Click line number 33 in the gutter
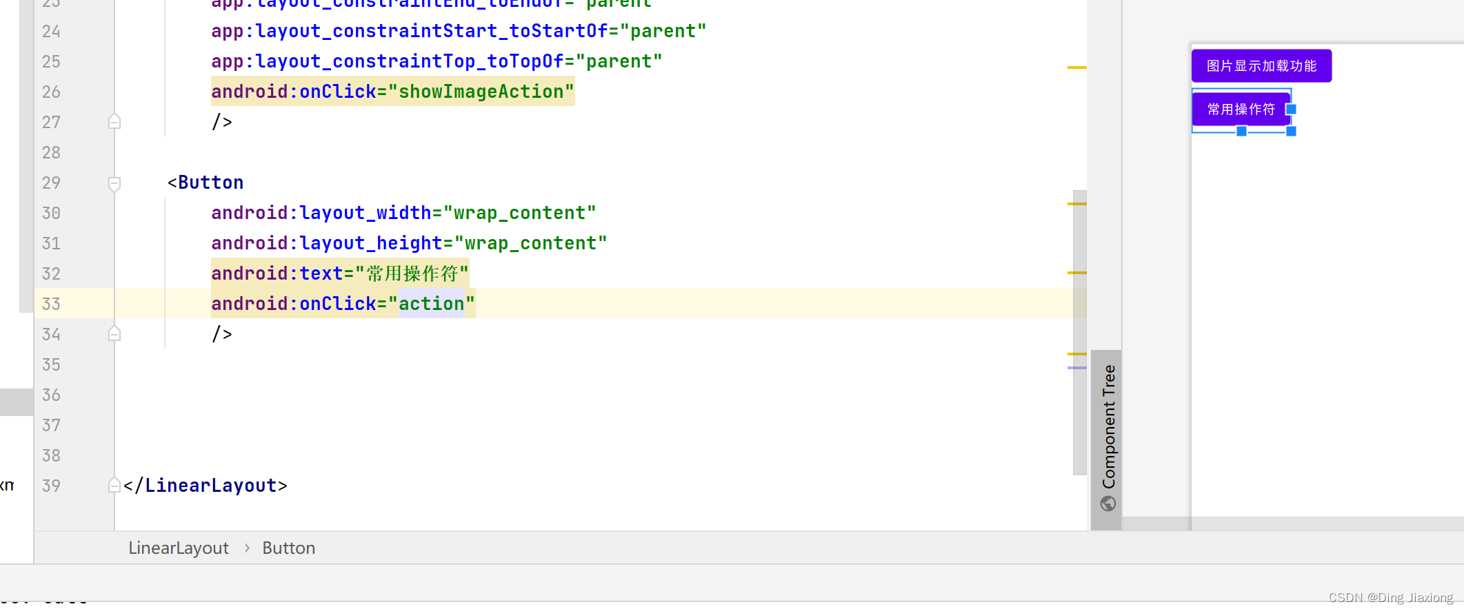Image resolution: width=1464 pixels, height=611 pixels. pos(51,304)
